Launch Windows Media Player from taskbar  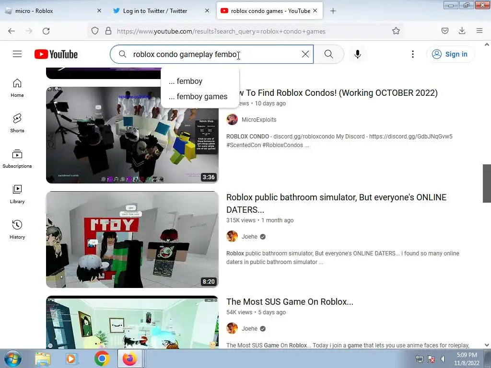click(71, 358)
